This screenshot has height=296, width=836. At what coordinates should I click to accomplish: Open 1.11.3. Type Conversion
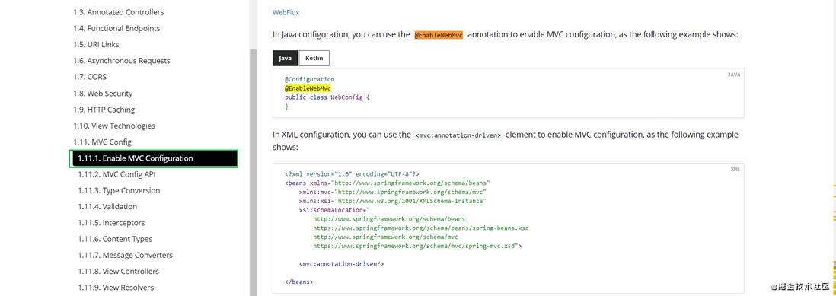click(119, 190)
